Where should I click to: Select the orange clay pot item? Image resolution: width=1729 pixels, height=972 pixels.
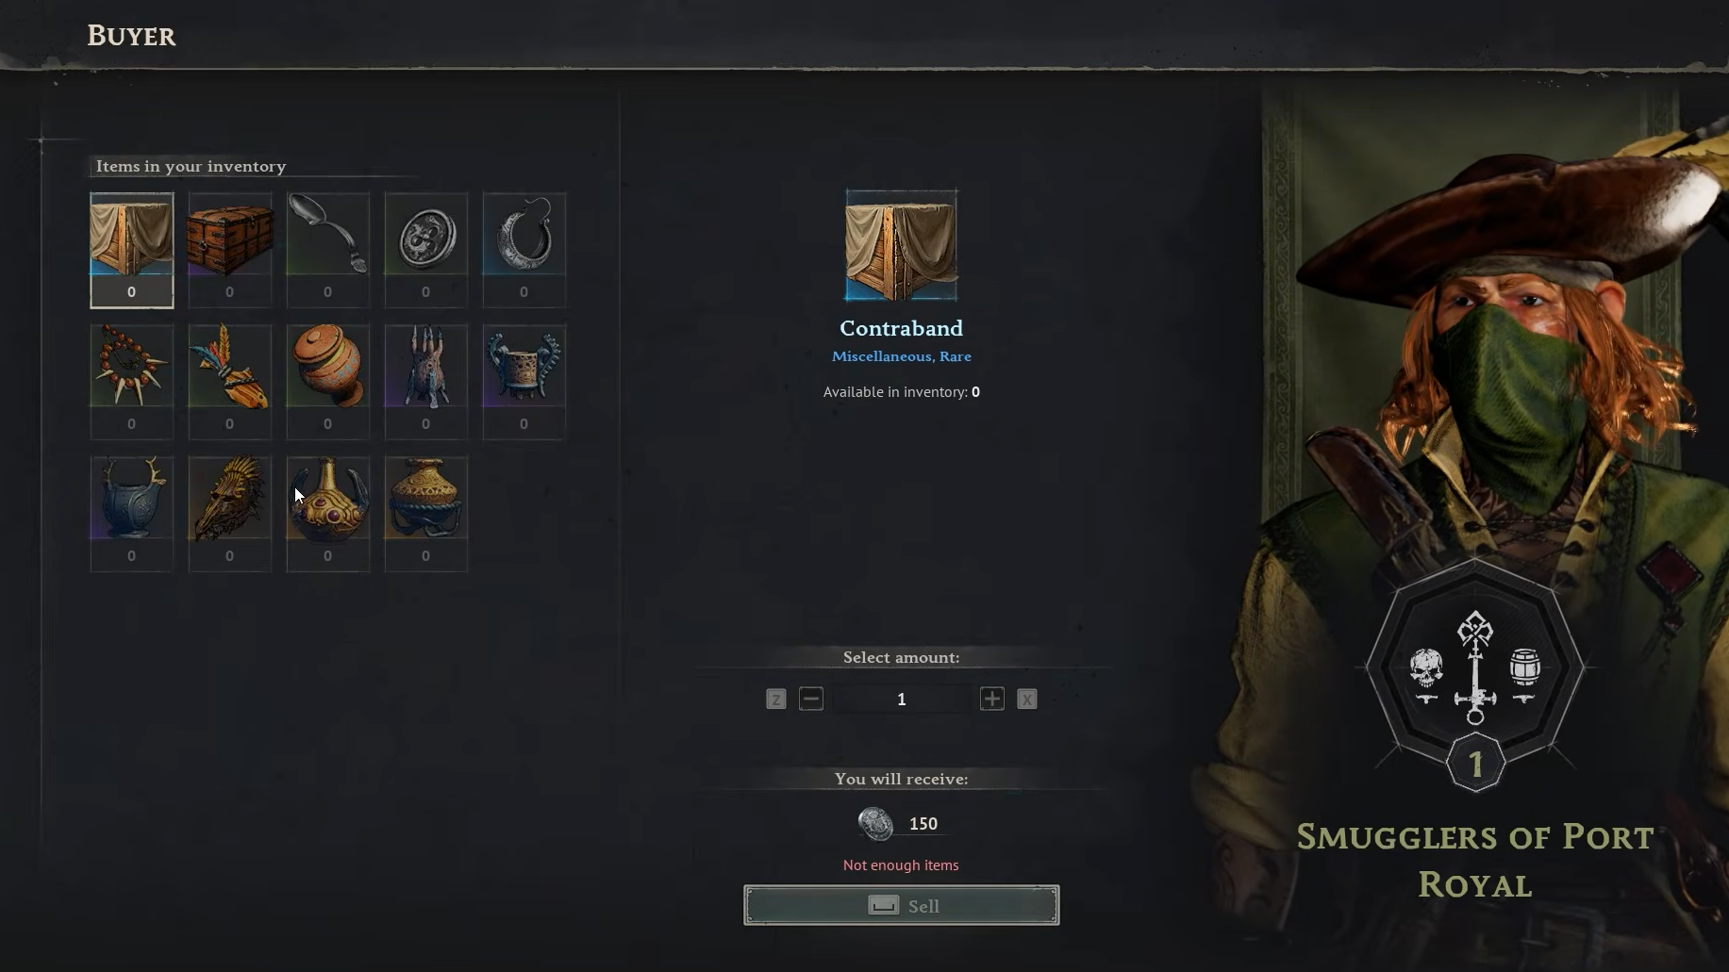[328, 382]
